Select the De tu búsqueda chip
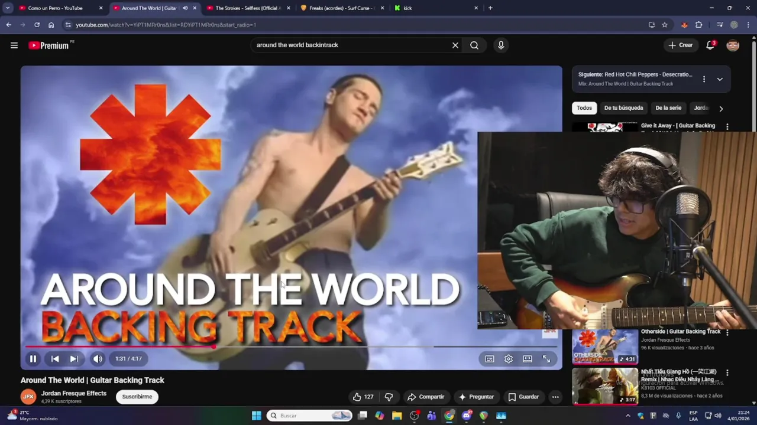The width and height of the screenshot is (757, 425). pyautogui.click(x=623, y=108)
